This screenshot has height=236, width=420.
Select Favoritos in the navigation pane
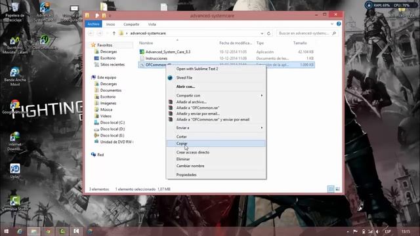pos(104,45)
